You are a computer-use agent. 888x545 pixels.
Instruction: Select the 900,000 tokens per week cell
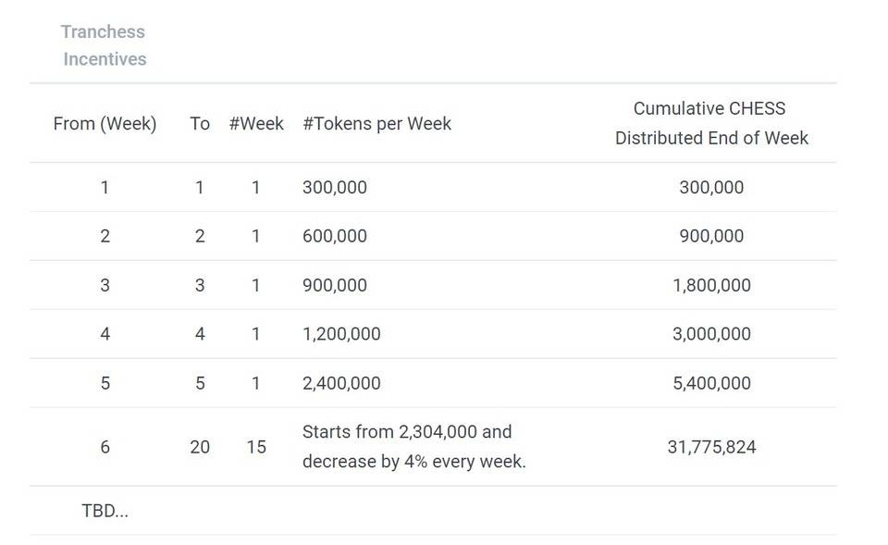tap(335, 285)
